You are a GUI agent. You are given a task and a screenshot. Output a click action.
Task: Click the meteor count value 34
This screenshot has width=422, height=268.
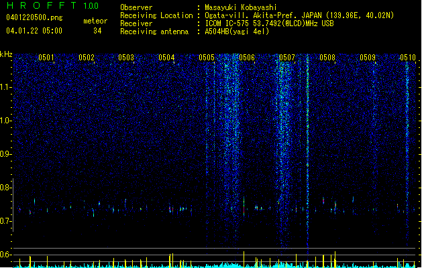click(97, 31)
